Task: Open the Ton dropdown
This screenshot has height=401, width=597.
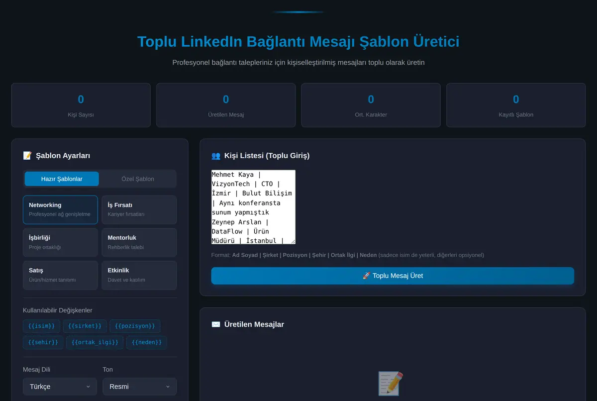Action: click(x=140, y=387)
